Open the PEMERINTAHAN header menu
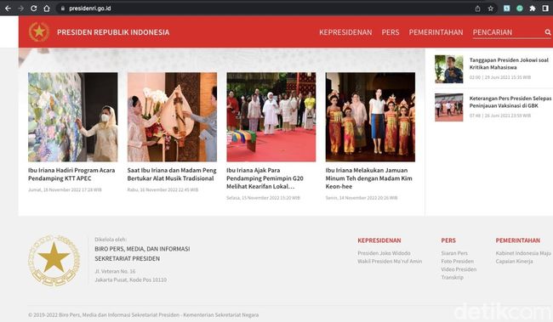553x322 pixels. point(436,32)
